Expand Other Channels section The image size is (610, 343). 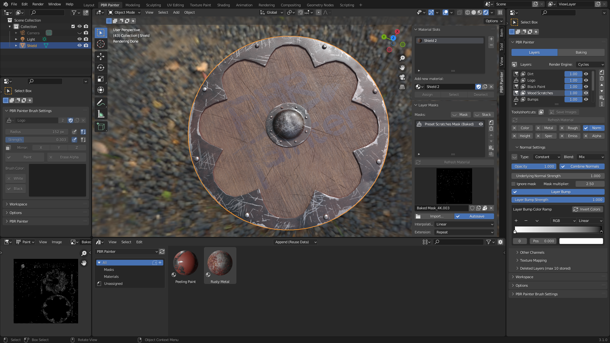click(532, 252)
